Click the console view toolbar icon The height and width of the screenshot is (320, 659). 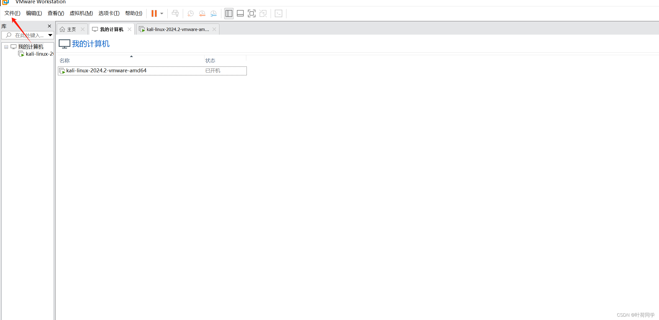tap(278, 13)
